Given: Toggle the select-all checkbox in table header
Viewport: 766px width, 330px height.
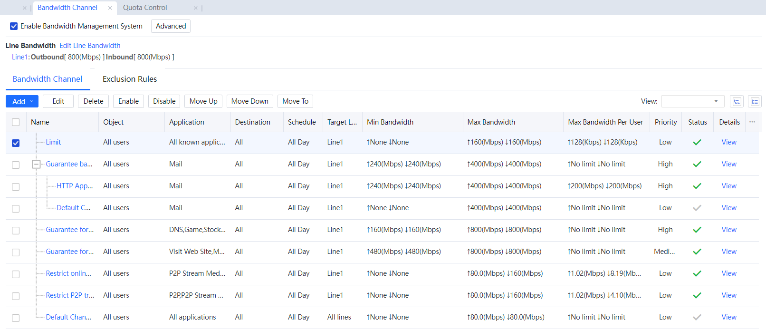Looking at the screenshot, I should click(x=16, y=122).
